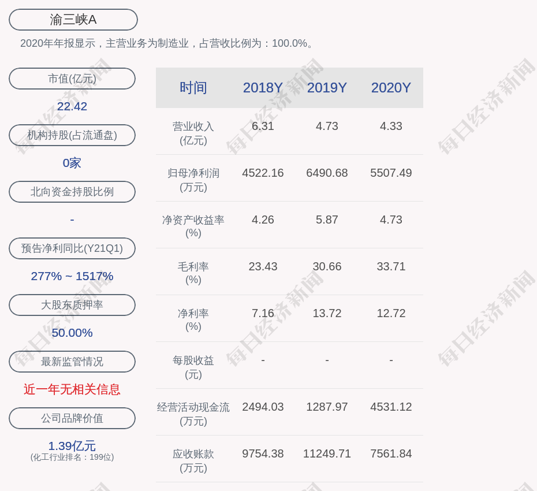The image size is (537, 491).
Task: Click the 2020Y column header
Action: coord(391,88)
